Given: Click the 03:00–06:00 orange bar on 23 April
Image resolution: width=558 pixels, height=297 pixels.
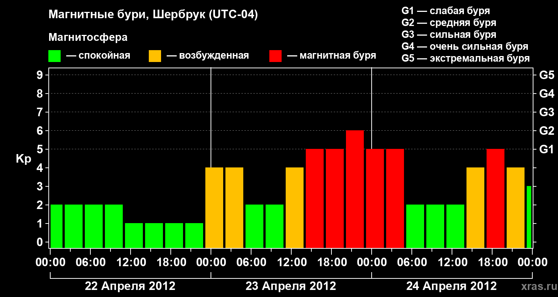Looking at the screenshot, I should coord(234,208).
